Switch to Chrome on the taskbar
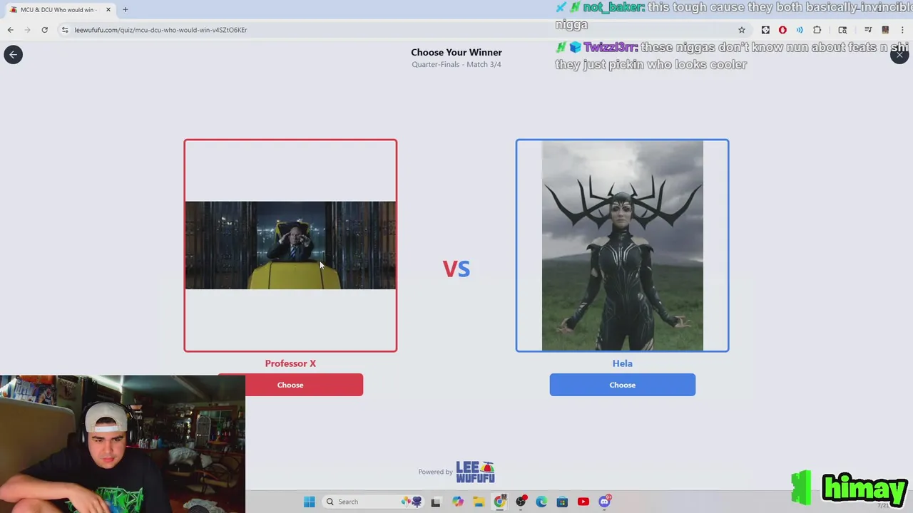 [x=499, y=502]
